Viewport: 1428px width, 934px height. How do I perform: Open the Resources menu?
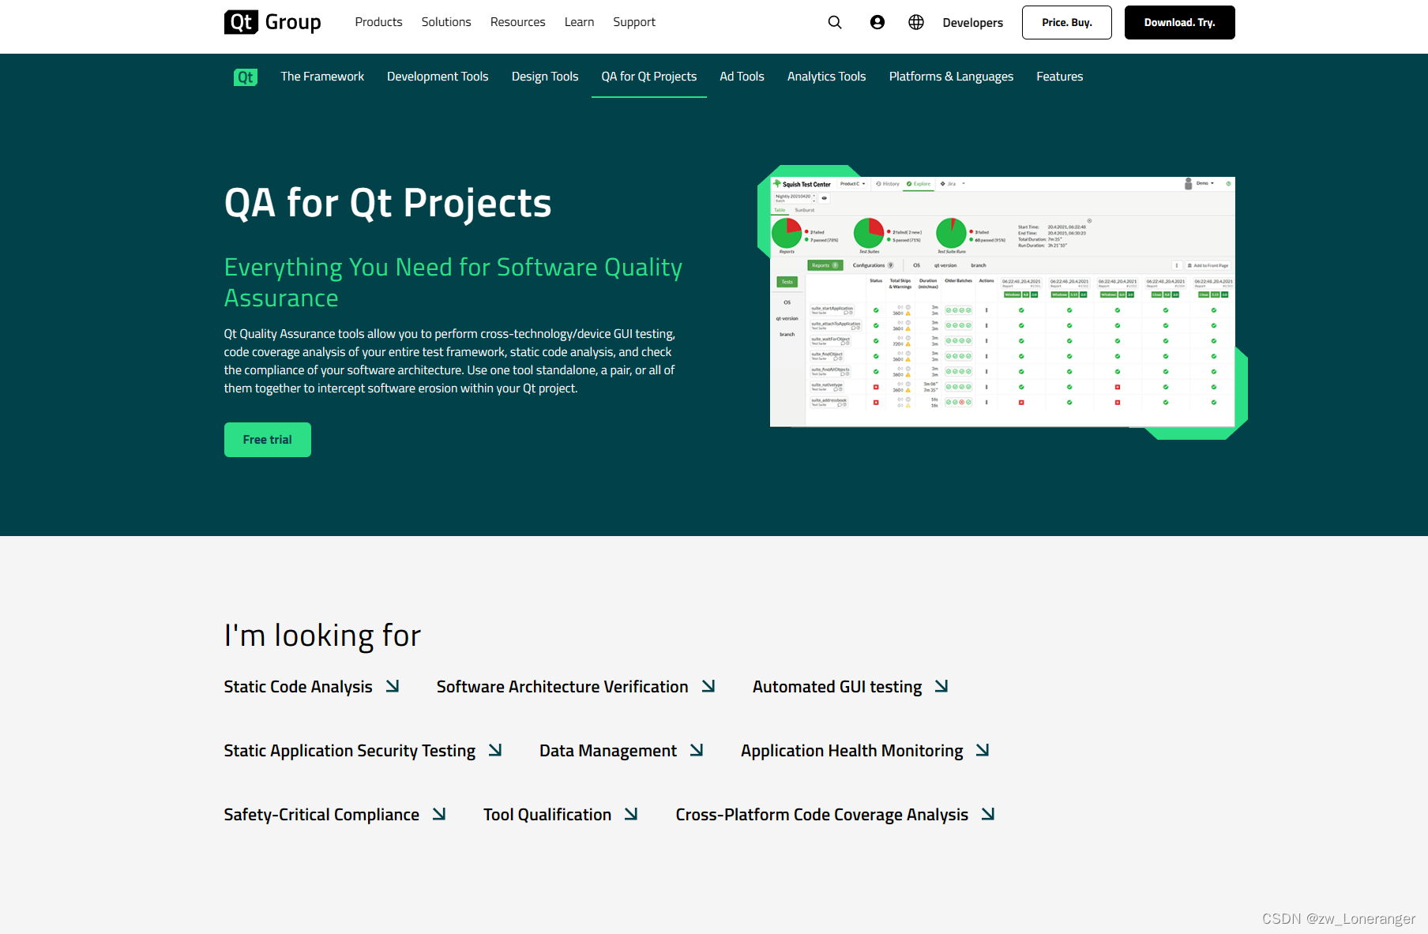pos(517,22)
